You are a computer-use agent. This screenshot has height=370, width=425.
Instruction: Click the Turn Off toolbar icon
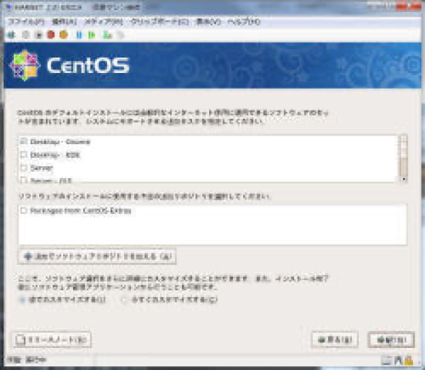click(39, 35)
